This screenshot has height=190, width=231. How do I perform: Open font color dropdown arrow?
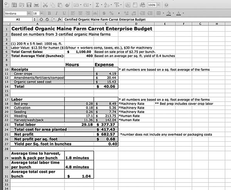(x=183, y=13)
